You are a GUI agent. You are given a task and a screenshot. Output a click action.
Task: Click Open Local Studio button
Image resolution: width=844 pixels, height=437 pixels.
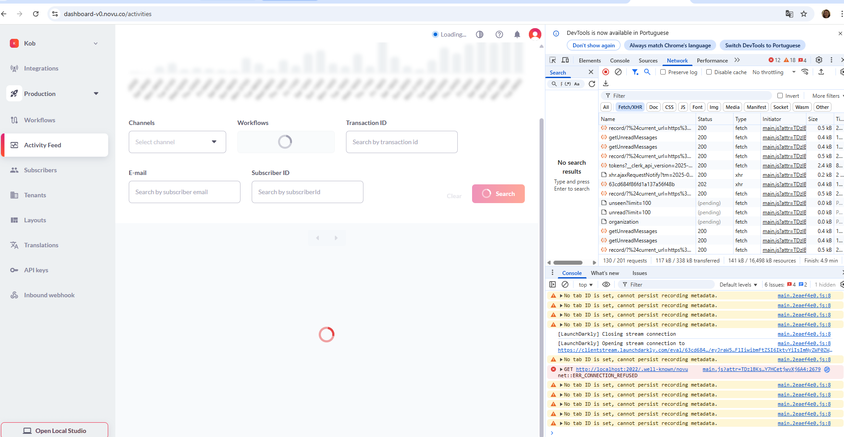tap(55, 430)
